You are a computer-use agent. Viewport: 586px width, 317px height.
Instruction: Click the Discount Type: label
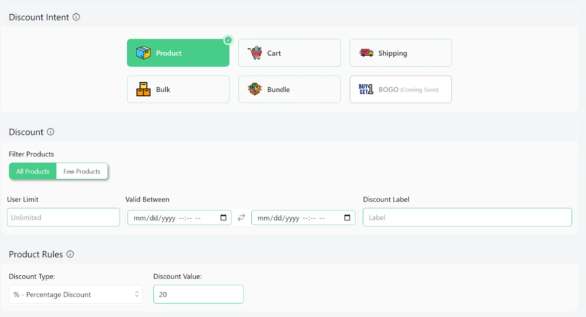32,276
